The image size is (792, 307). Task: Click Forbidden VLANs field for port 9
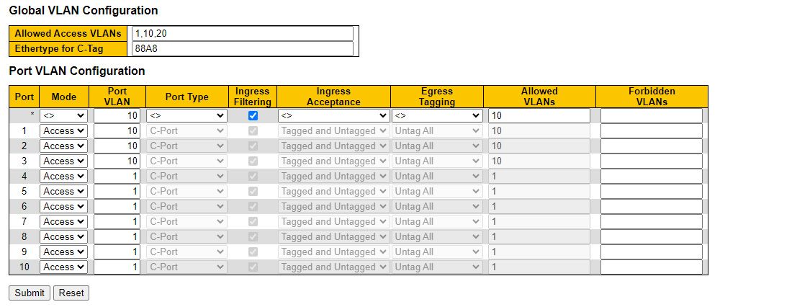point(651,252)
